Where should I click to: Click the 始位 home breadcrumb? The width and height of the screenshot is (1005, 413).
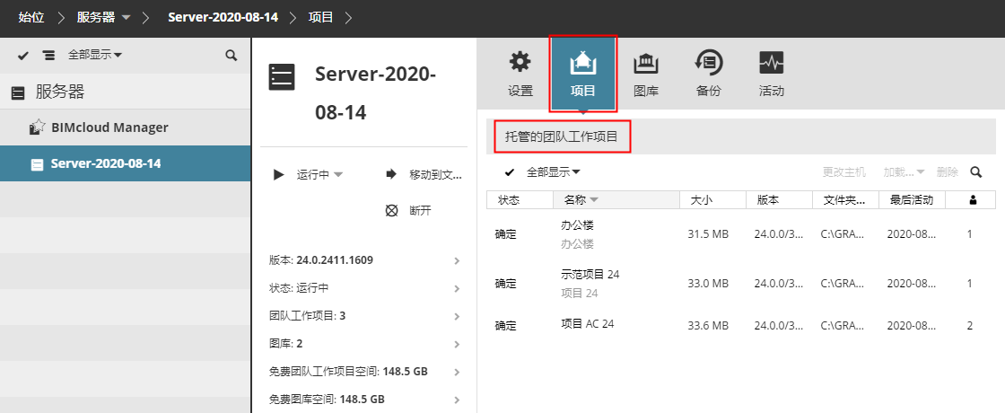pos(31,17)
